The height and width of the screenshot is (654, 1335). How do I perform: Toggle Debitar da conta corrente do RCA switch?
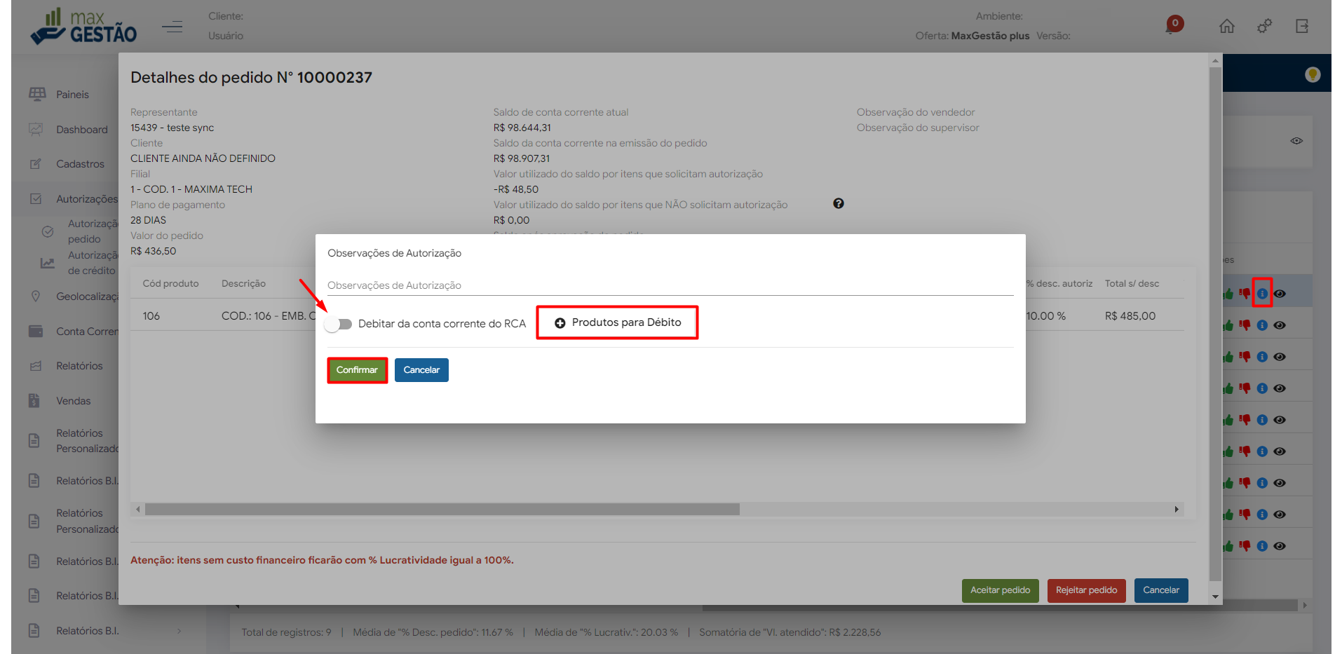(339, 324)
